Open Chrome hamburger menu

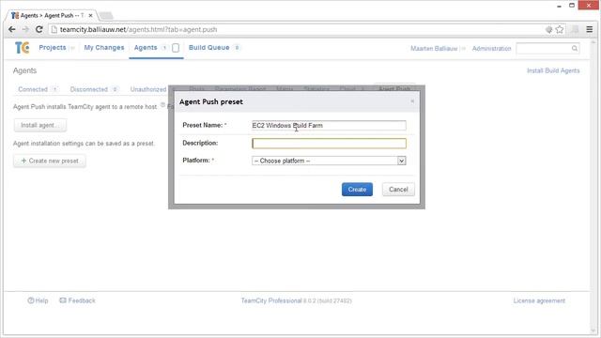590,29
